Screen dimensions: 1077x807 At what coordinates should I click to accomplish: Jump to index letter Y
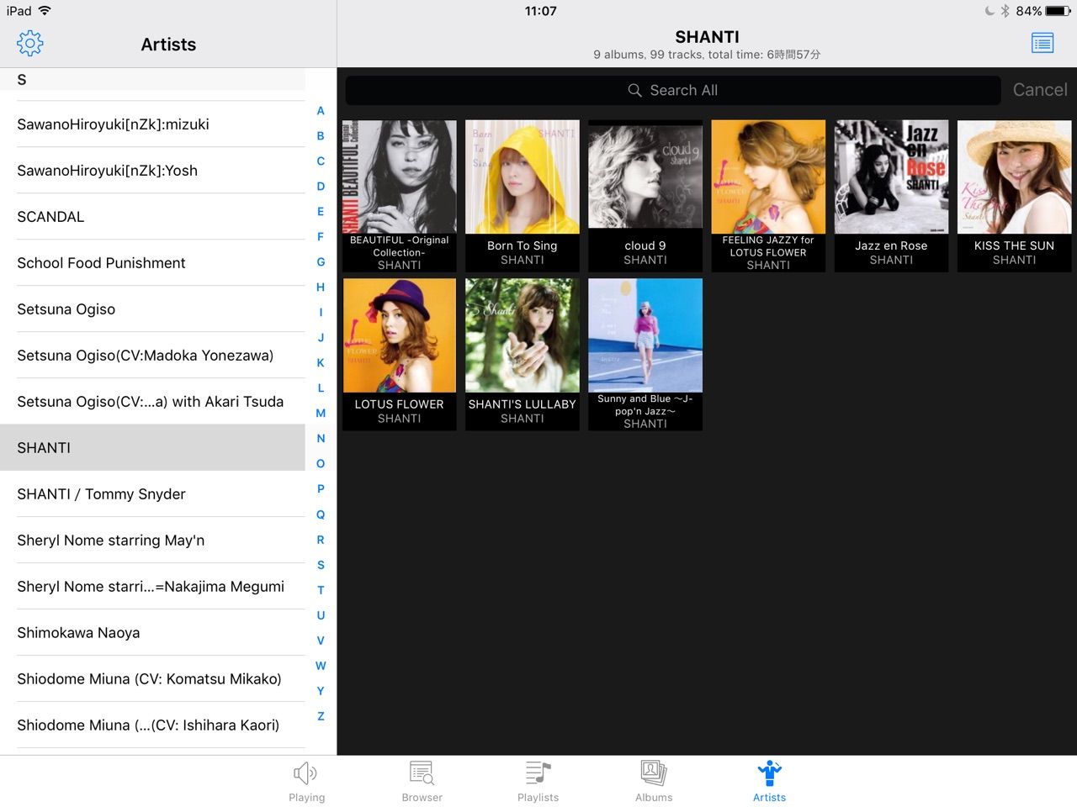coord(321,691)
